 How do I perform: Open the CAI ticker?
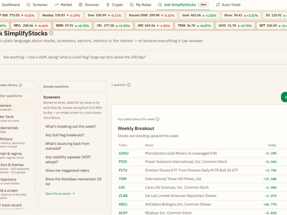(122, 187)
